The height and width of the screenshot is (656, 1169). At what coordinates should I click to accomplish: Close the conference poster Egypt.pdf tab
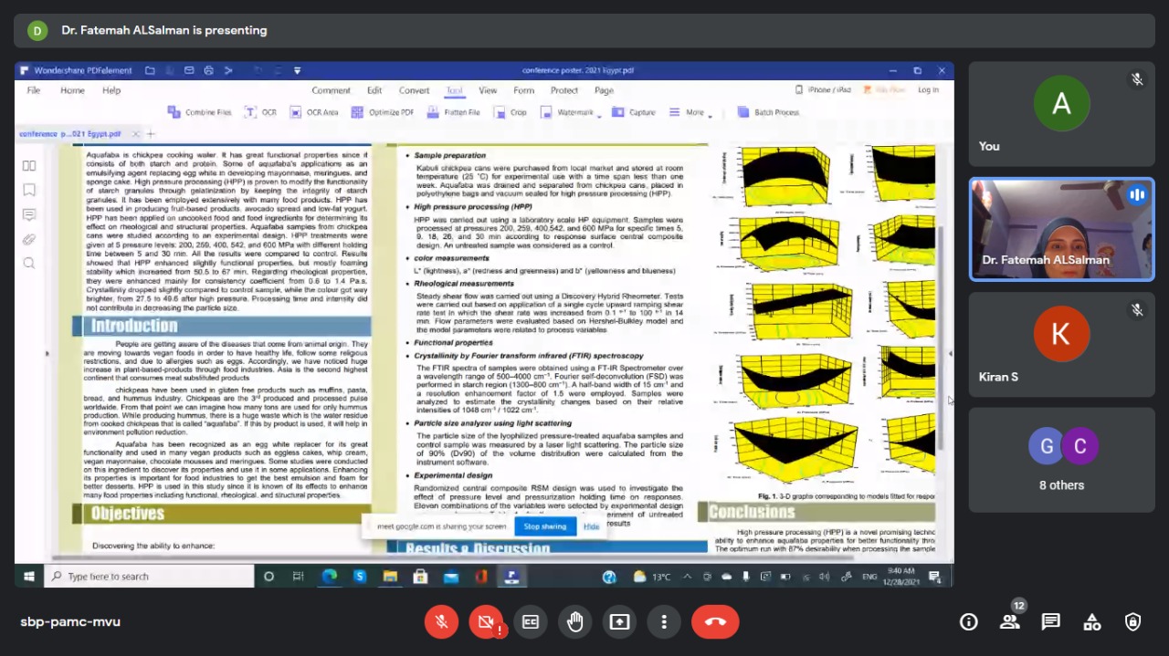136,134
